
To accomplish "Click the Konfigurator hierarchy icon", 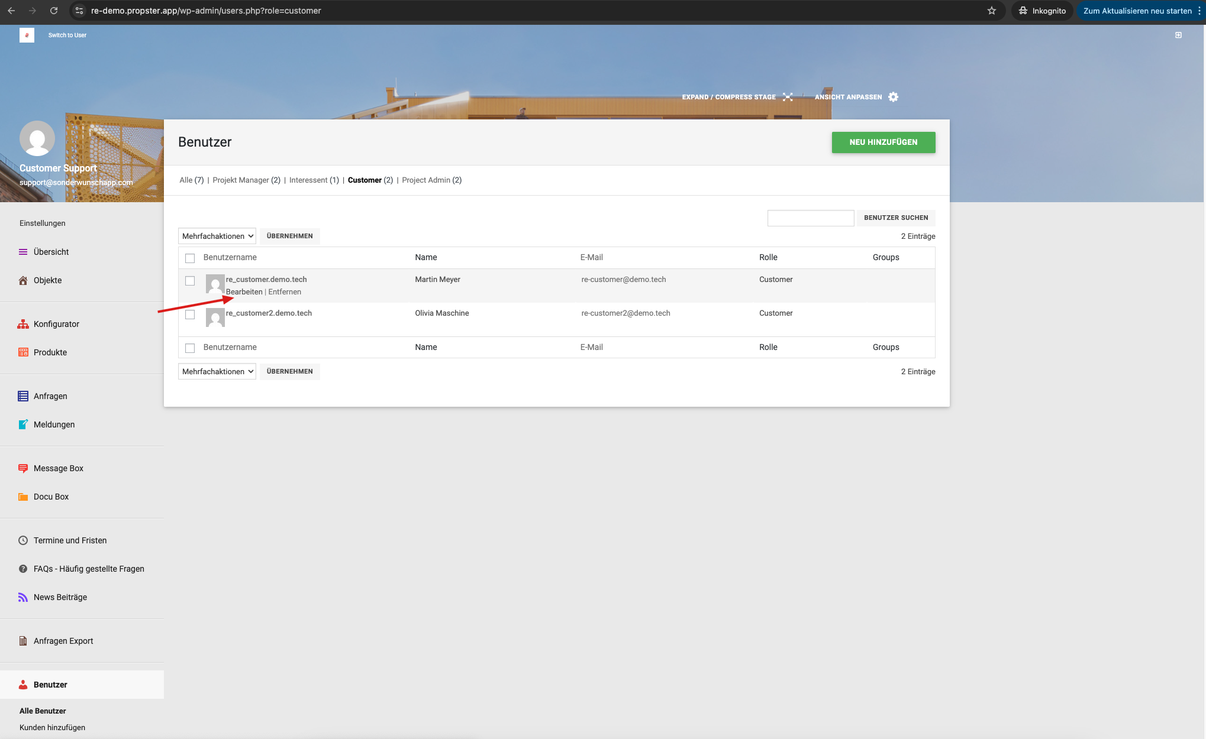I will coord(23,324).
